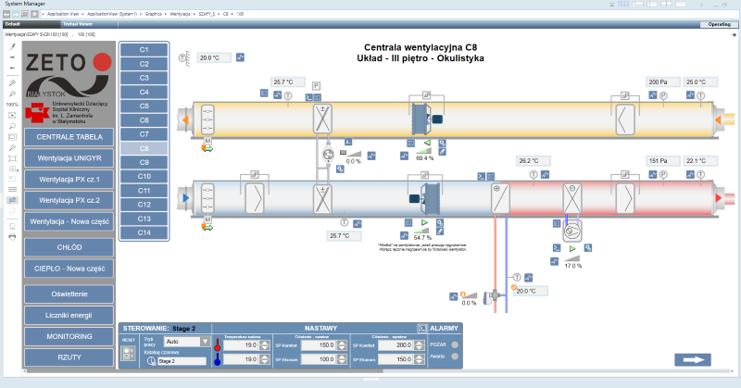Click the horizontal scrollbar at bottom

point(206,371)
